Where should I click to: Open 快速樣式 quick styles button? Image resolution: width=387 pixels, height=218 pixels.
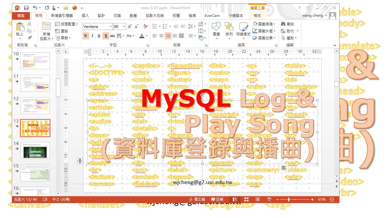(x=243, y=30)
